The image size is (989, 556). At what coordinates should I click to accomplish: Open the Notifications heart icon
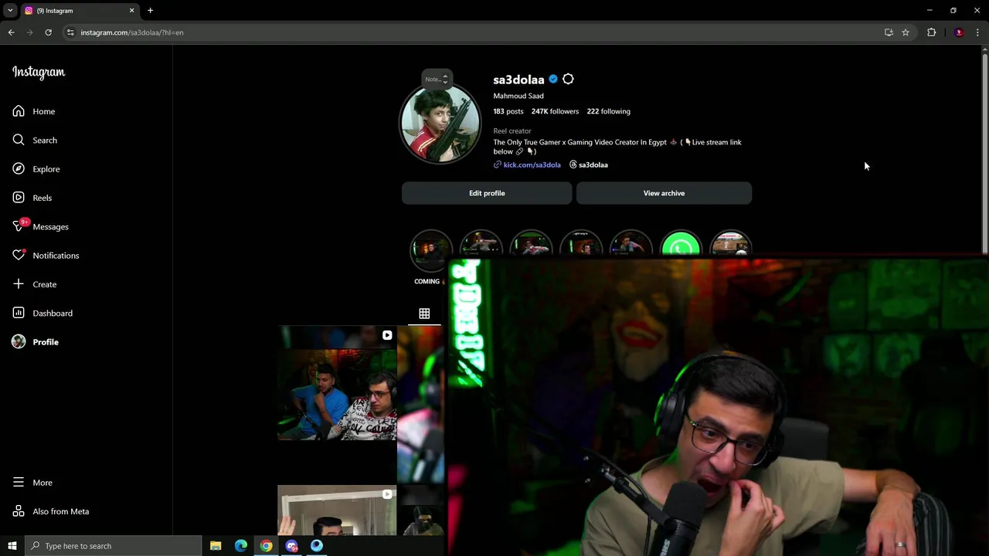click(19, 256)
